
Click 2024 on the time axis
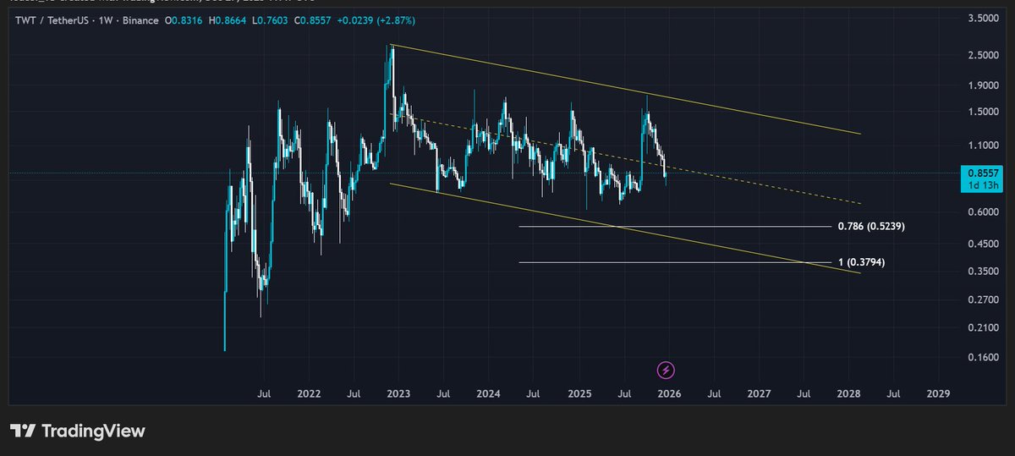(488, 394)
